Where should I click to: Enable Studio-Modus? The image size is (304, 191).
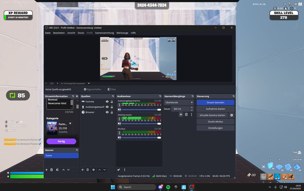coord(216,121)
